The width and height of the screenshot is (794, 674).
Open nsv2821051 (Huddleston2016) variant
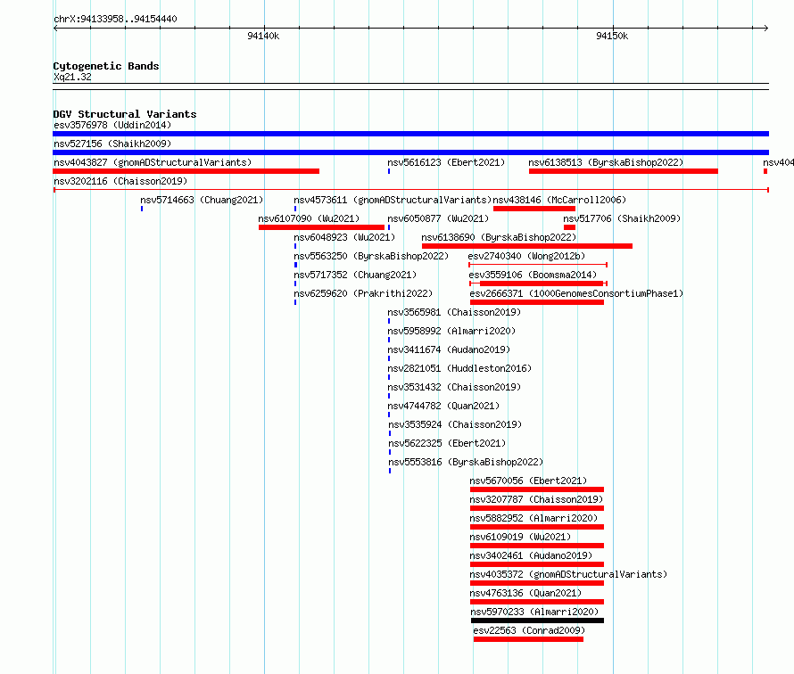[x=459, y=368]
